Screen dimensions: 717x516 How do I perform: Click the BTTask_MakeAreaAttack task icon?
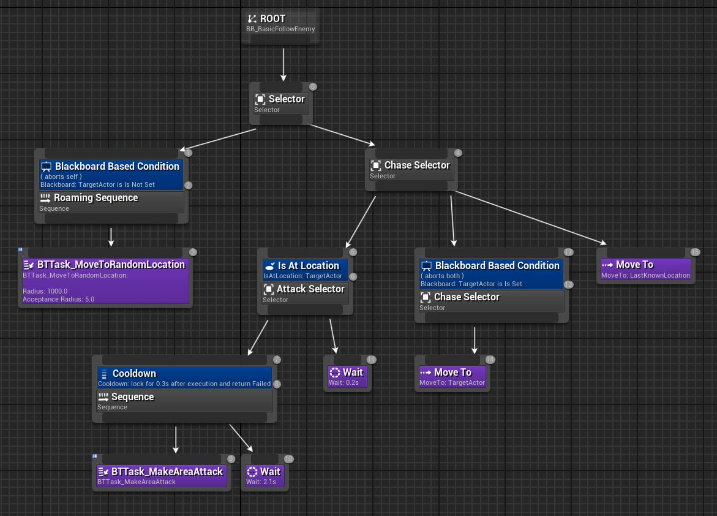(103, 472)
